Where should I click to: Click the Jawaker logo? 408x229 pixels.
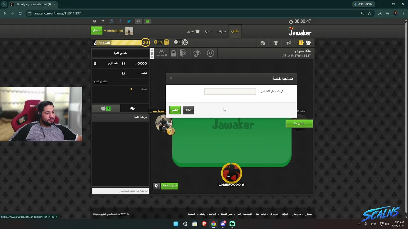point(300,32)
